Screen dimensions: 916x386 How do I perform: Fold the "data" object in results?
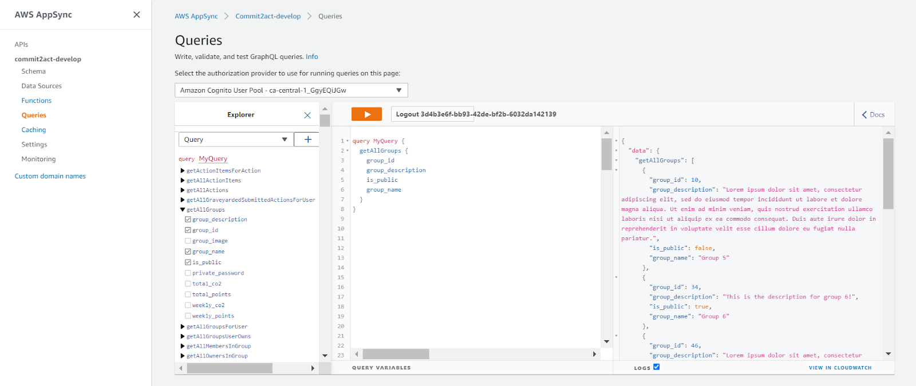(x=617, y=151)
